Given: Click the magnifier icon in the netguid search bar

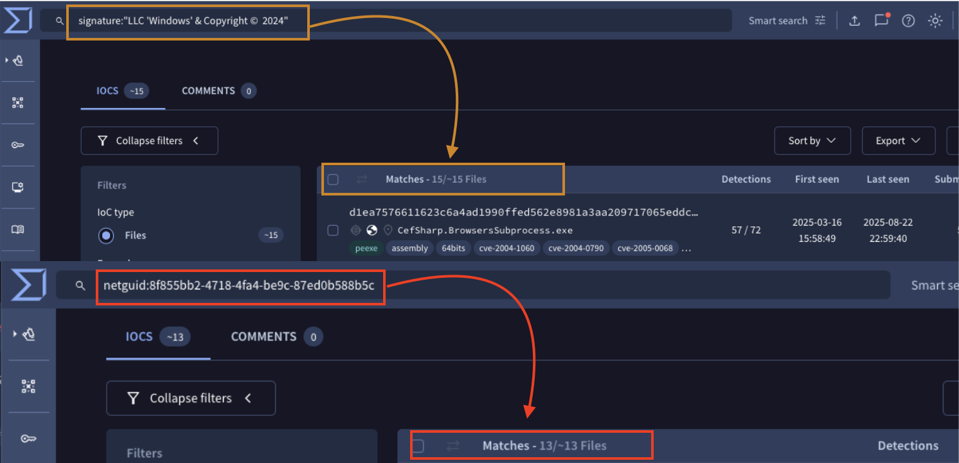Looking at the screenshot, I should tap(80, 286).
